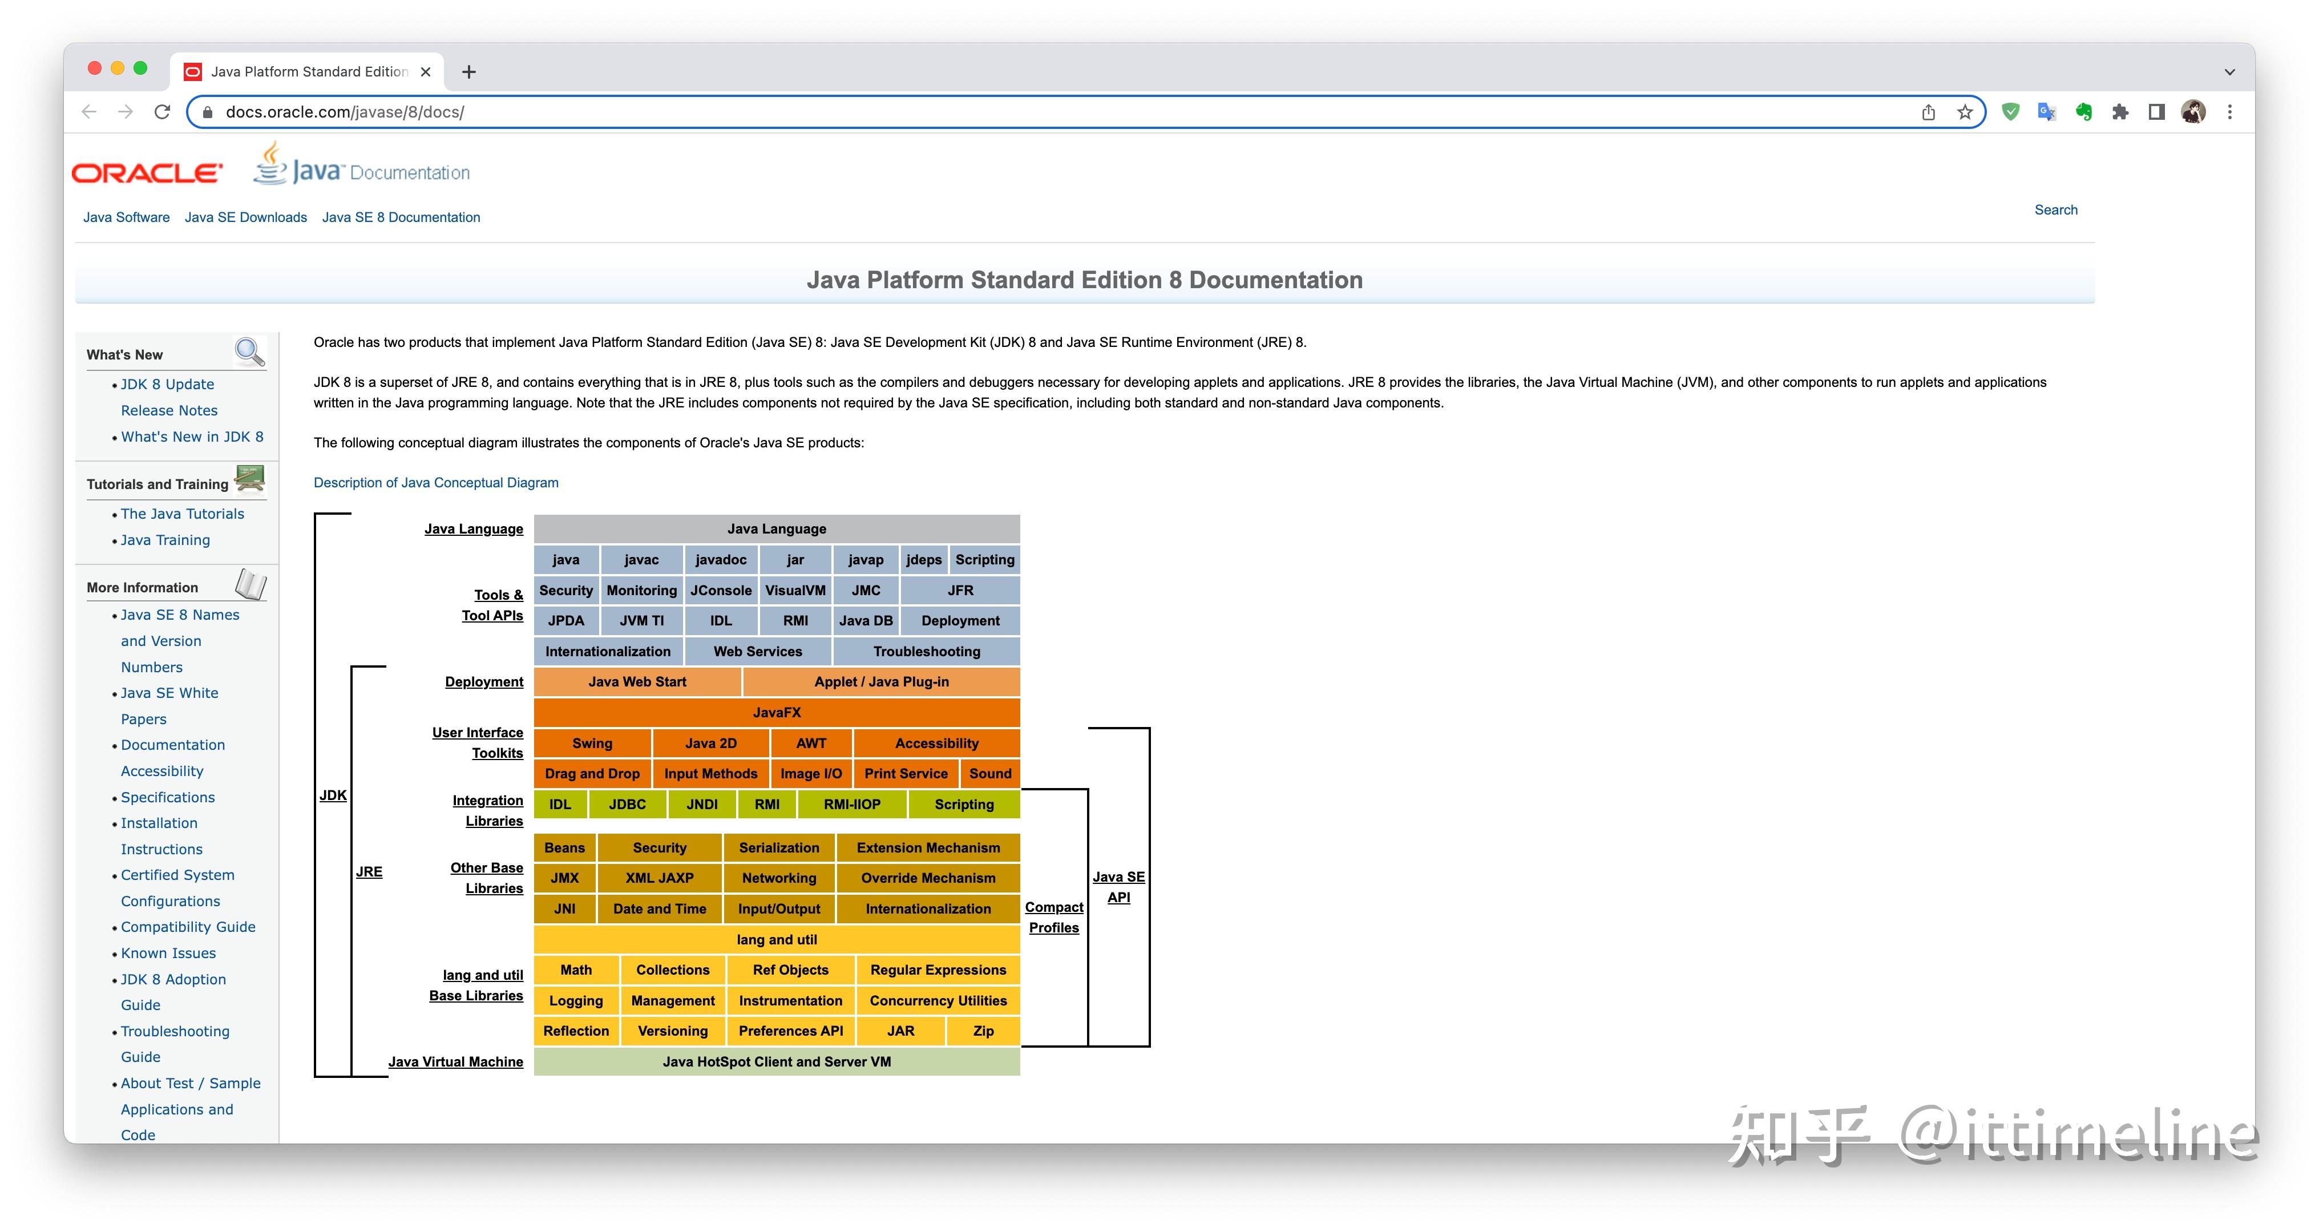
Task: Click Description of Java Conceptual Diagram link
Action: coord(436,483)
